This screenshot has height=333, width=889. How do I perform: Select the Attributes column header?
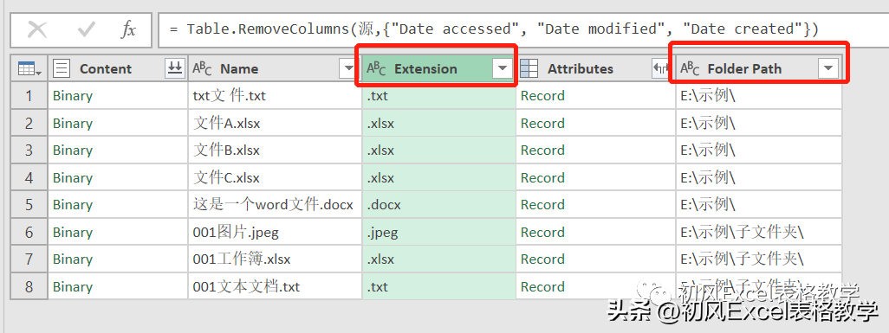pos(580,69)
